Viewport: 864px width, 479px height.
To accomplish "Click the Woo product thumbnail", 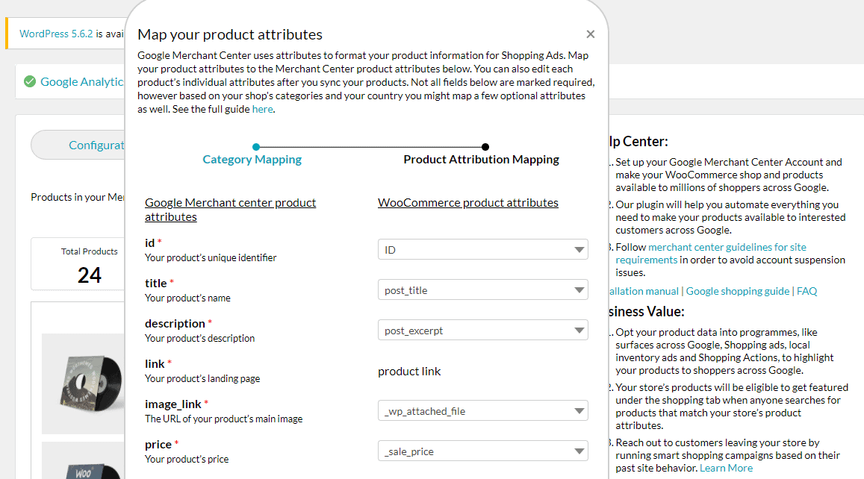I will [x=84, y=461].
